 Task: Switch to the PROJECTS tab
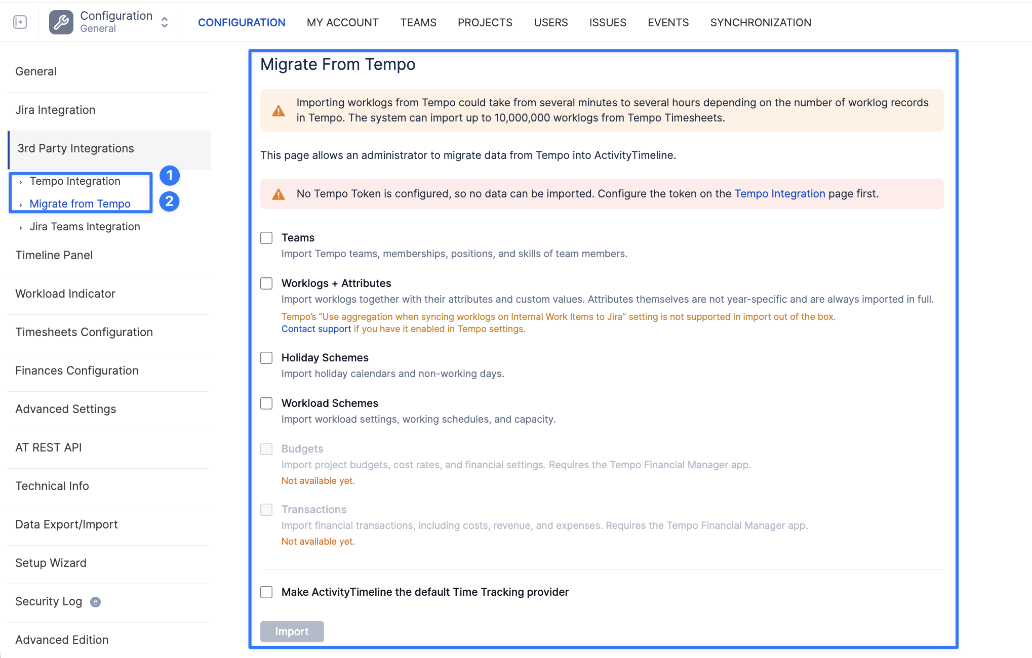pos(485,23)
